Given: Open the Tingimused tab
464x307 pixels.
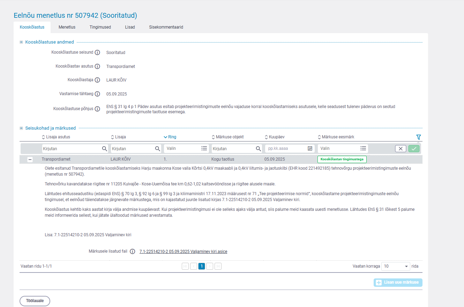Looking at the screenshot, I should point(100,27).
